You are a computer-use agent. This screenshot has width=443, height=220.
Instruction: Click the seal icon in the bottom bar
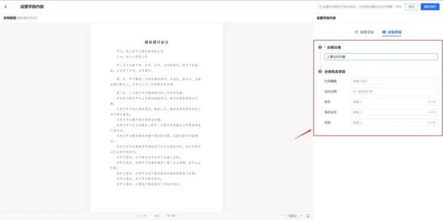[x=308, y=216]
